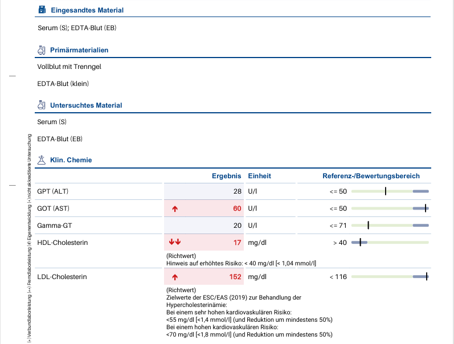
Task: Click the HDL elevated-risk Hinweis note text
Action: coord(241,263)
